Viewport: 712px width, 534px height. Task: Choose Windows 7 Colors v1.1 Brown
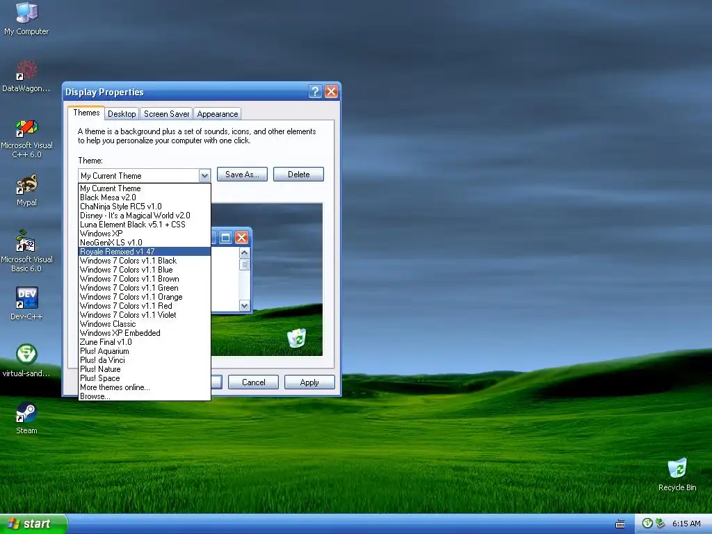coord(145,279)
